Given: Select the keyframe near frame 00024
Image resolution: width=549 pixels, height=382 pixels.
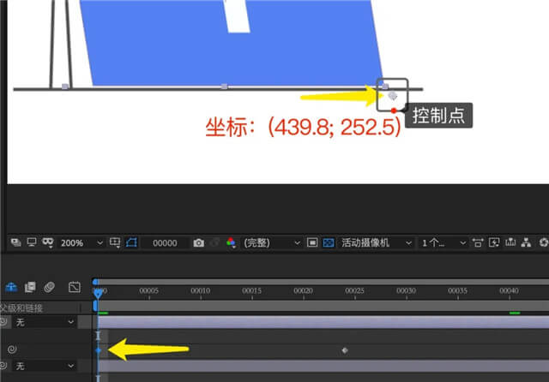Looking at the screenshot, I should coord(345,350).
